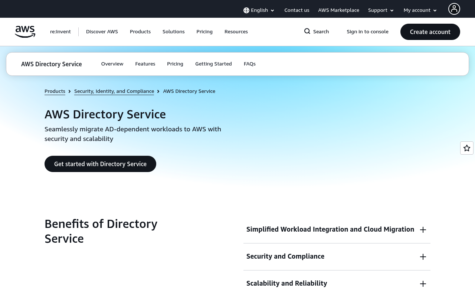Click Security, Identity, and Compliance breadcrumb
475x296 pixels.
coord(114,91)
